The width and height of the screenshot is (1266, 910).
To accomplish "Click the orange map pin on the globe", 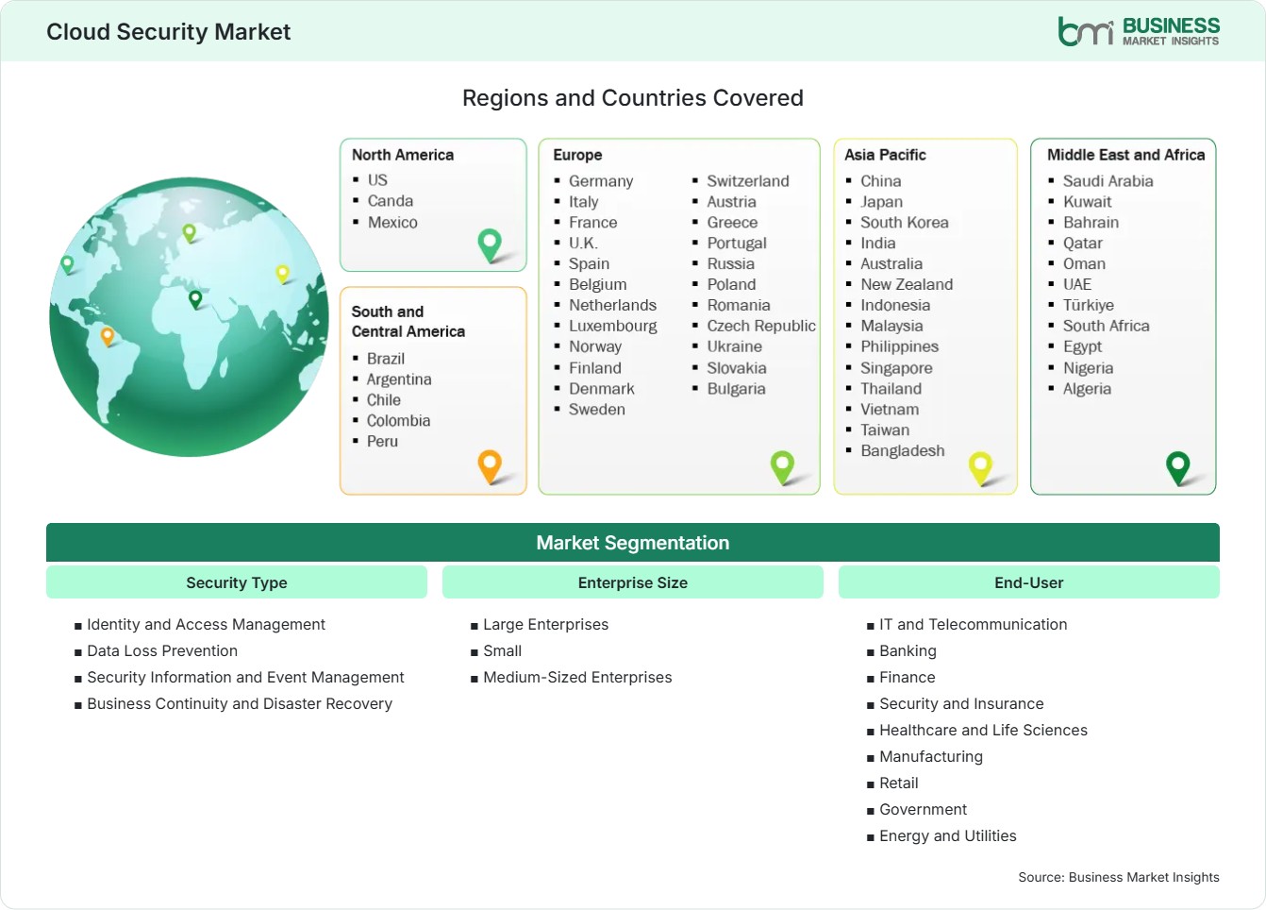I will click(x=108, y=336).
